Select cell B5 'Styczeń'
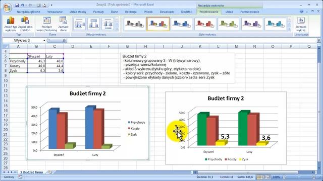The width and height of the screenshot is (323, 181). pos(36,56)
